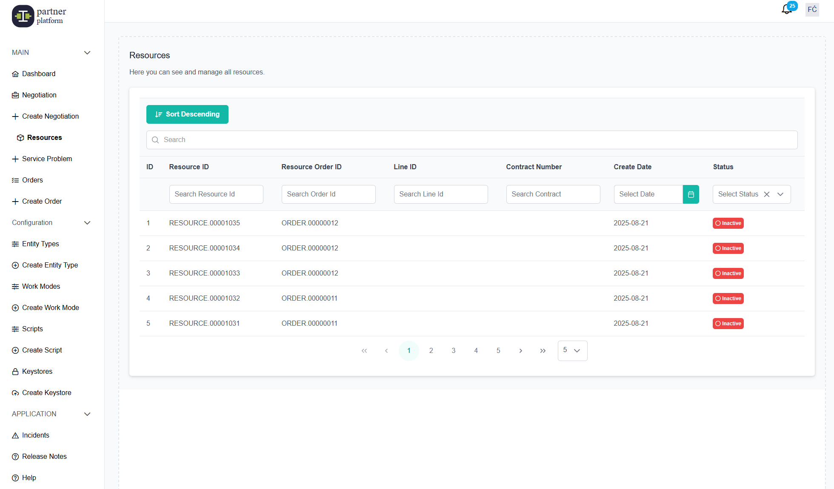Click the Search Resource Id field
The image size is (834, 489).
coord(216,194)
